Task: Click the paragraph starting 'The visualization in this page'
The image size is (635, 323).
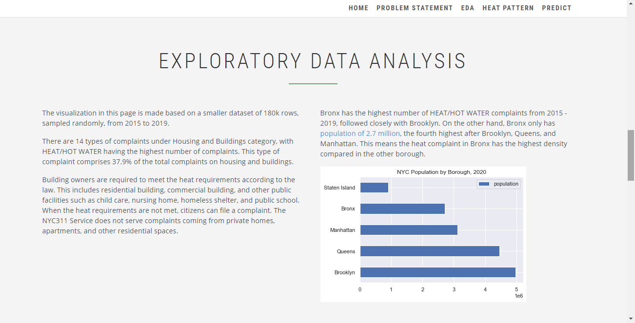Action: (171, 118)
